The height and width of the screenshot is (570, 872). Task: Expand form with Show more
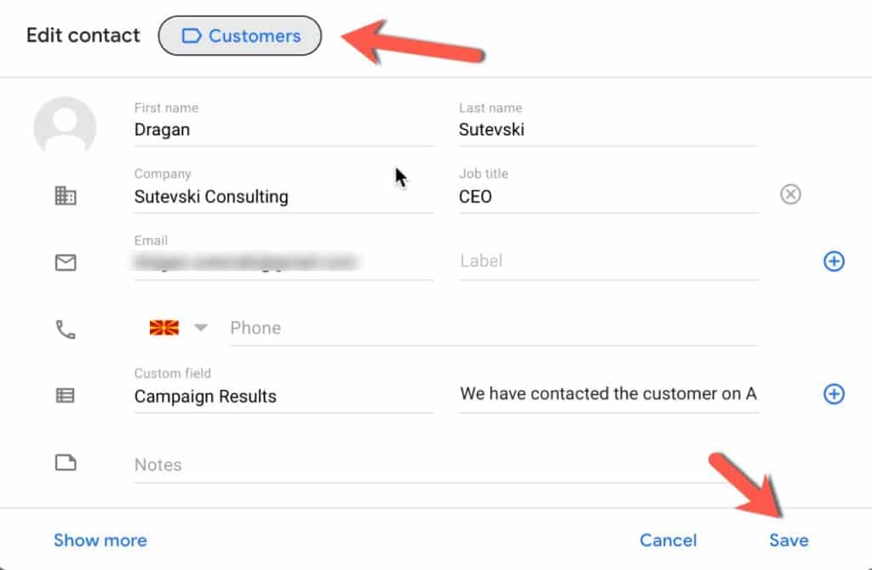pyautogui.click(x=100, y=540)
